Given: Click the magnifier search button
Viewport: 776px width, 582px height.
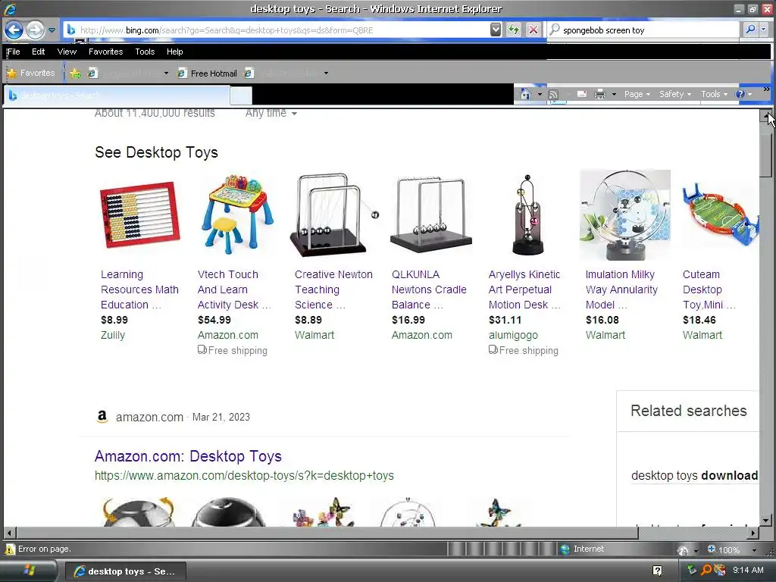Looking at the screenshot, I should 750,30.
